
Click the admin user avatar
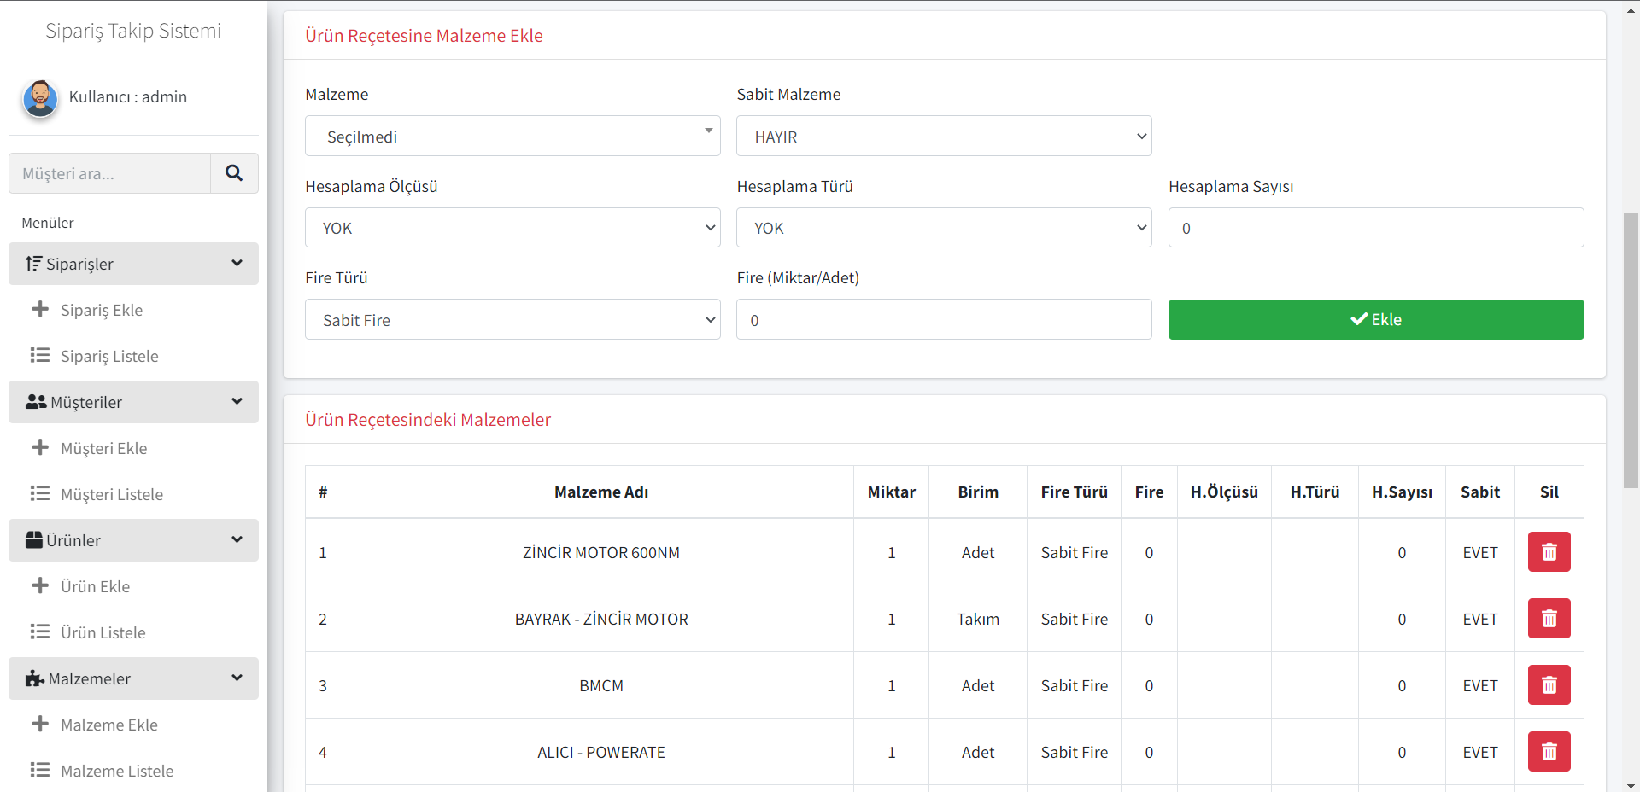[40, 98]
